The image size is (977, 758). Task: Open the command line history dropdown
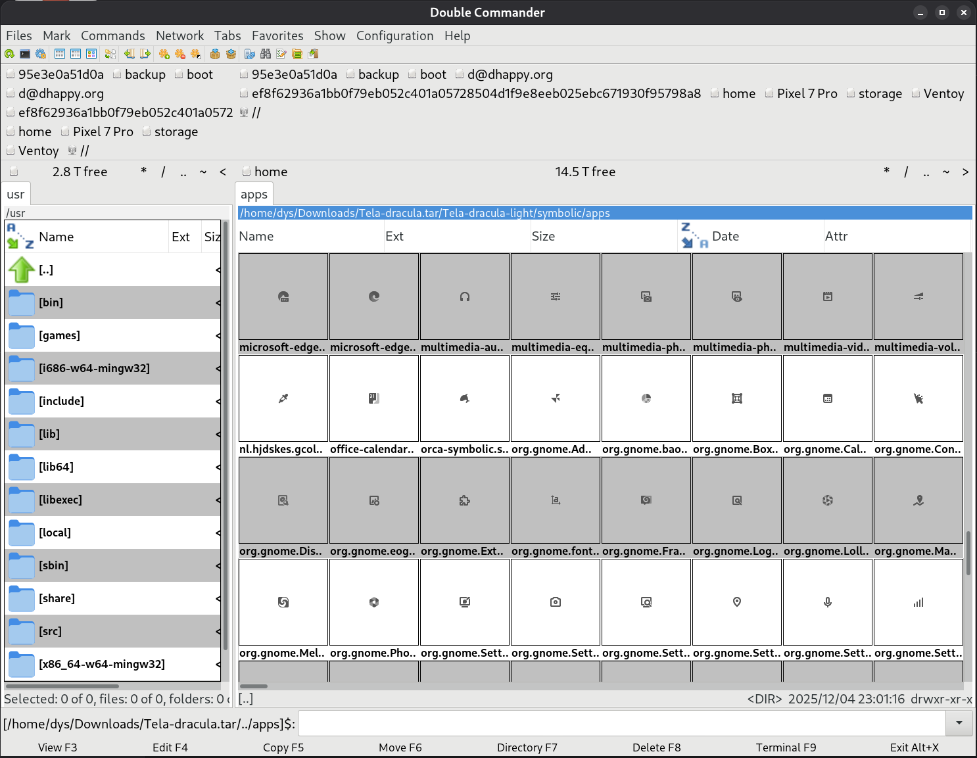[x=959, y=723]
